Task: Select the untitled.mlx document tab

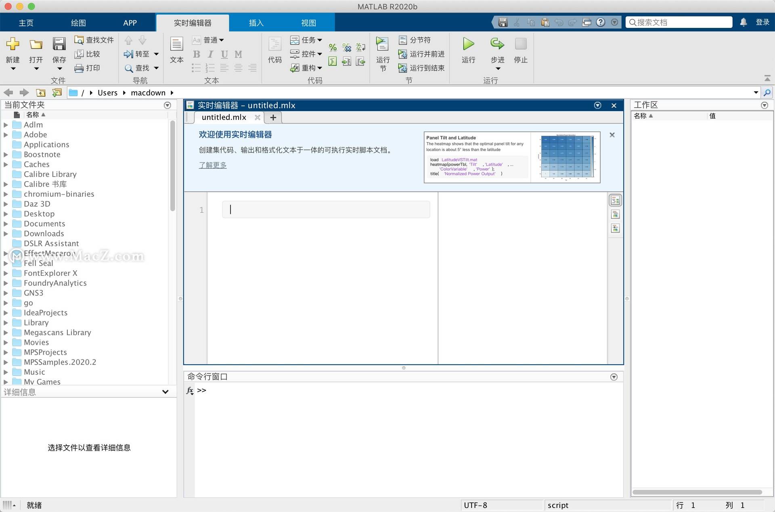Action: [224, 117]
